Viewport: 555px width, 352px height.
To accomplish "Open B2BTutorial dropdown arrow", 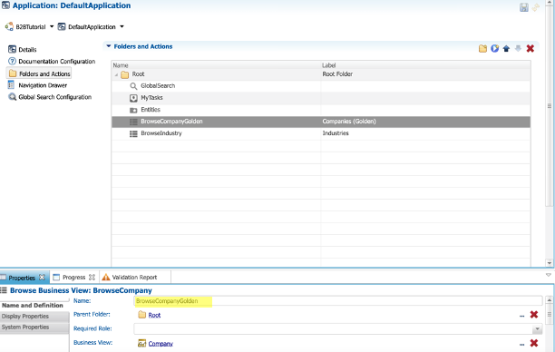I will [x=52, y=26].
